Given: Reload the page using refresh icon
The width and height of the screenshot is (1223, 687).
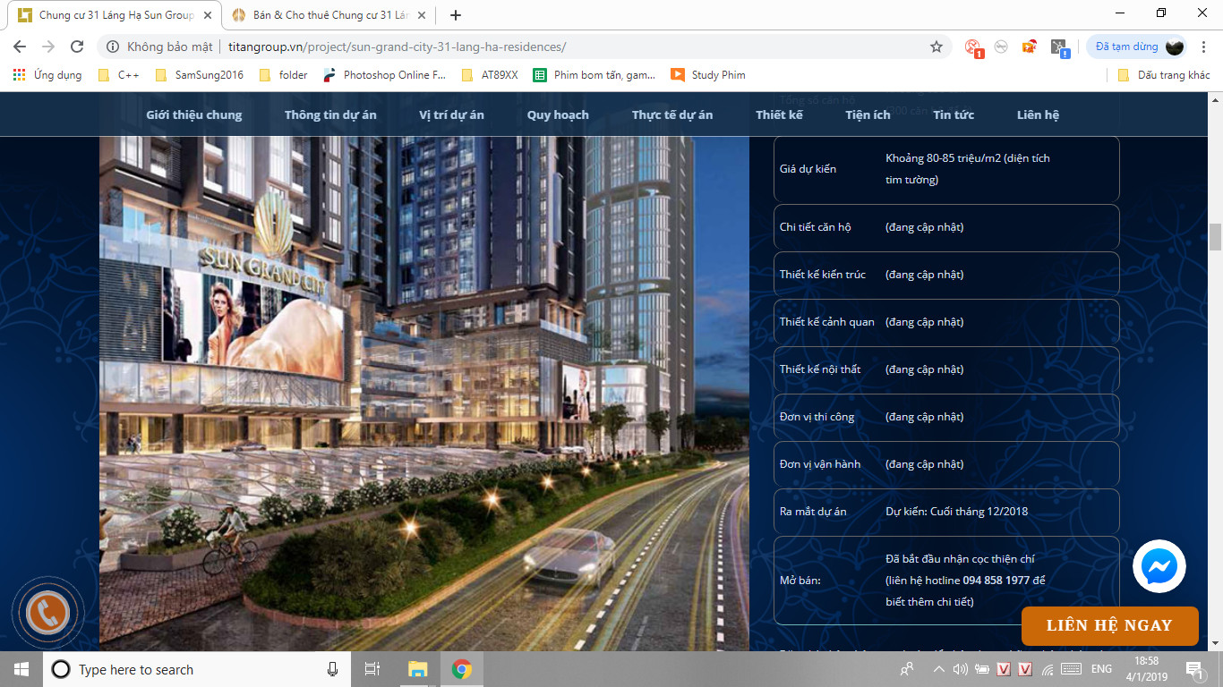Looking at the screenshot, I should pos(77,47).
